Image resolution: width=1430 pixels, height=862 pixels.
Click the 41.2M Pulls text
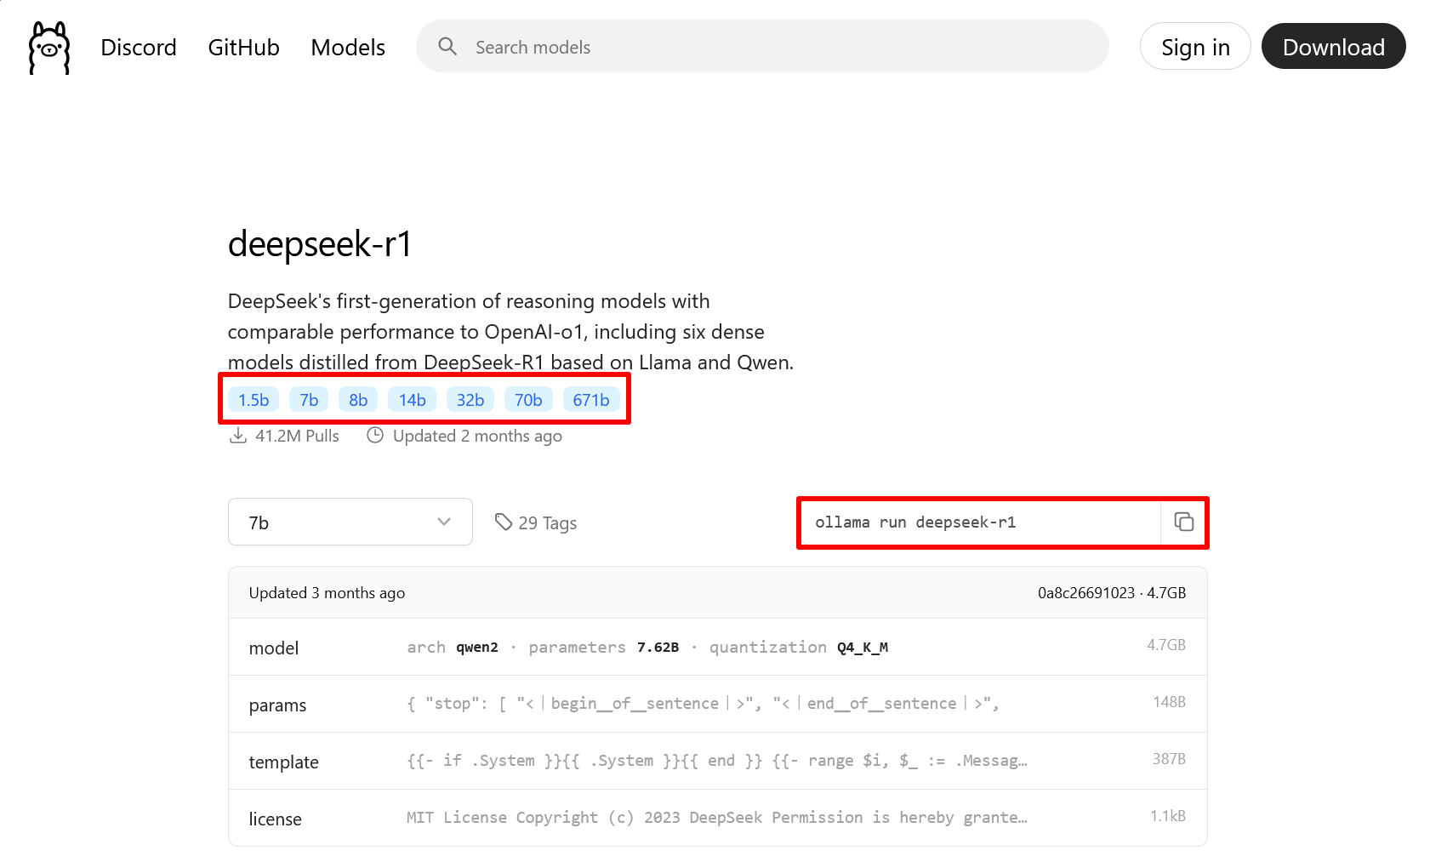(297, 436)
